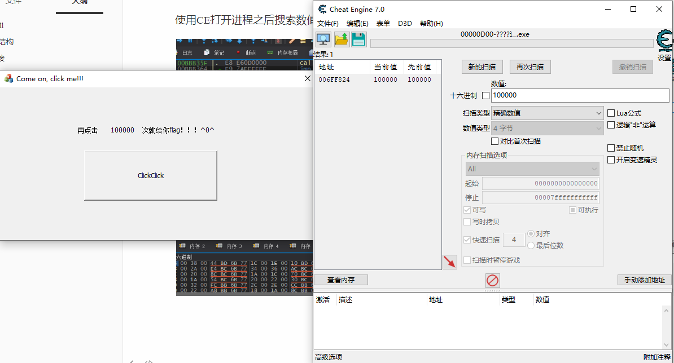674x363 pixels.
Task: Check the 禁止随机 checkbox
Action: [611, 148]
